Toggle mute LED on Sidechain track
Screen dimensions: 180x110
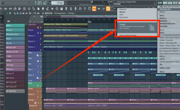[41, 27]
